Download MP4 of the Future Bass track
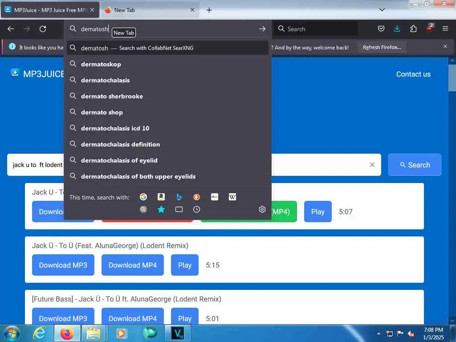This screenshot has width=456, height=342. click(x=133, y=317)
